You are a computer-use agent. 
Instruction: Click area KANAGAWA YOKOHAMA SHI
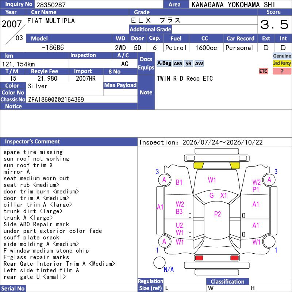[233, 5]
